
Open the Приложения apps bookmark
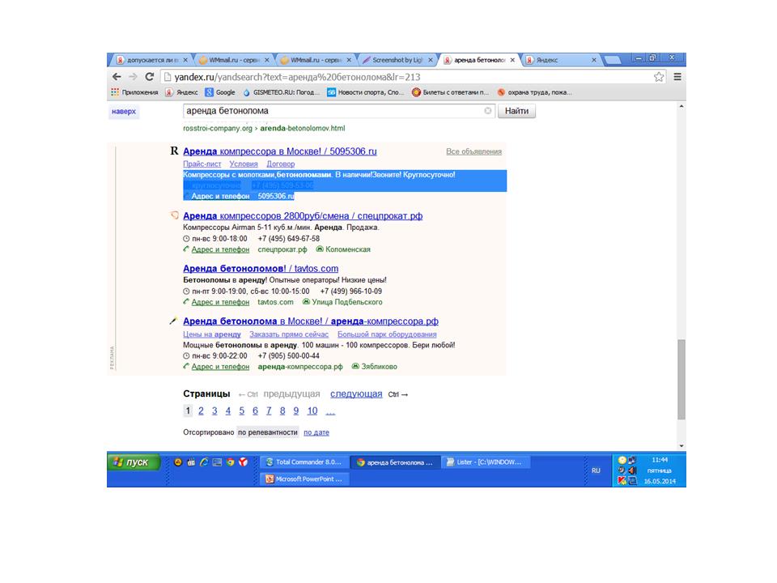click(x=135, y=92)
